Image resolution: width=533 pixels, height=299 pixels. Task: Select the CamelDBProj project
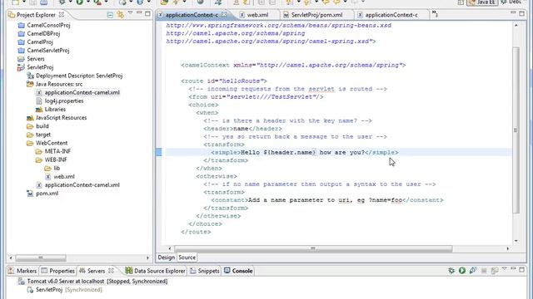(43, 33)
